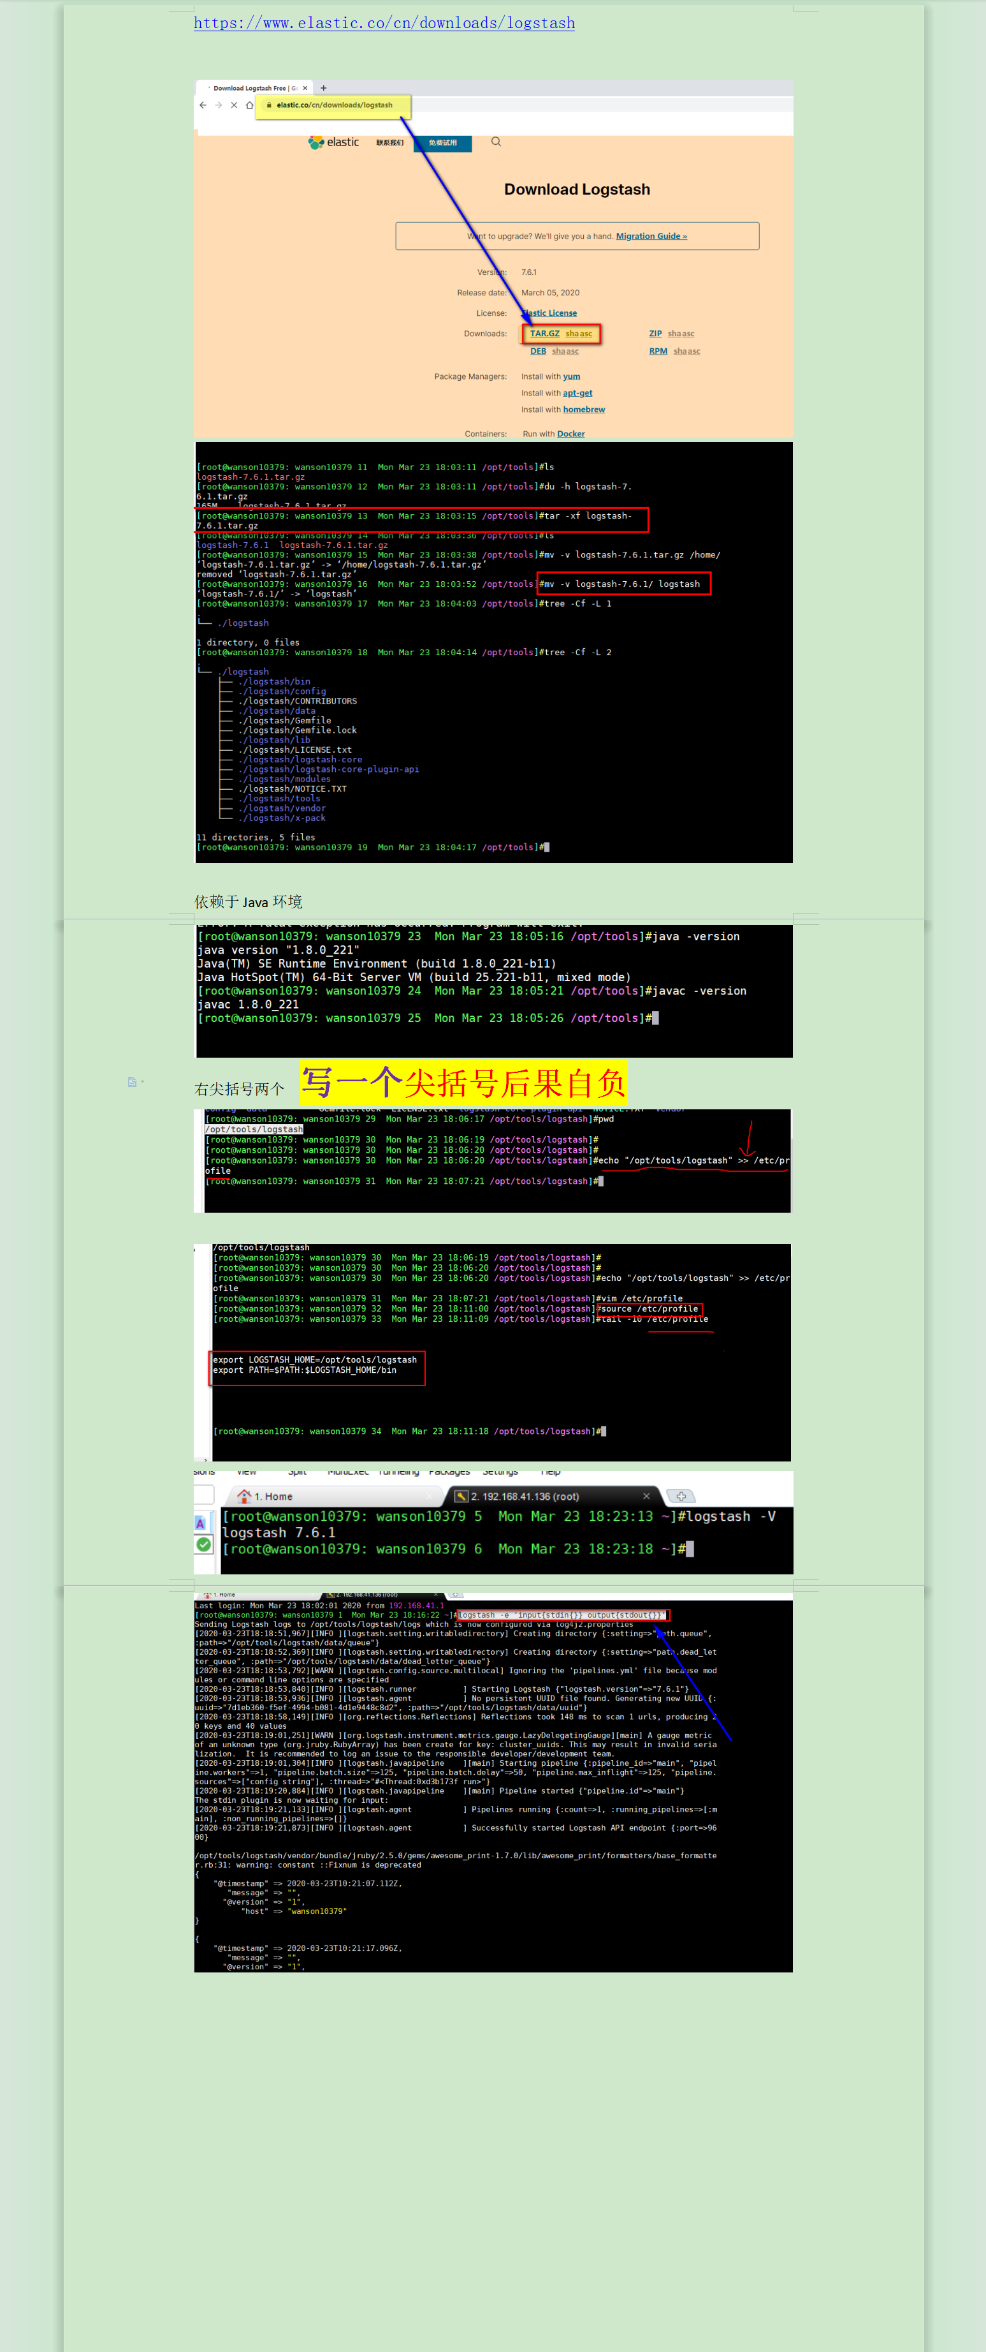Click the stop-loading X icon in the browser toolbar
986x2352 pixels.
(233, 105)
